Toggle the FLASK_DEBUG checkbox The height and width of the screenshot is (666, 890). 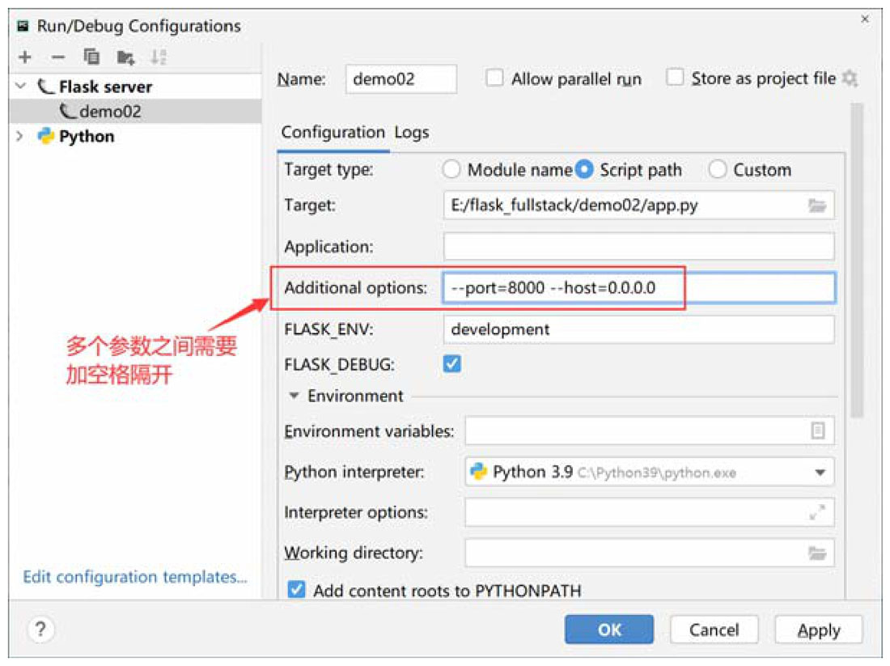tap(452, 364)
